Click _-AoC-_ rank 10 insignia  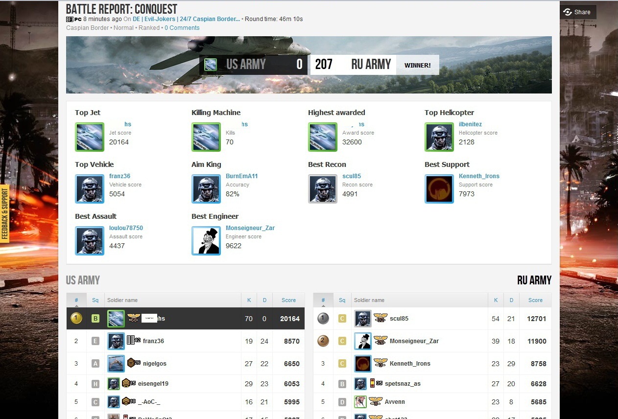(x=129, y=401)
